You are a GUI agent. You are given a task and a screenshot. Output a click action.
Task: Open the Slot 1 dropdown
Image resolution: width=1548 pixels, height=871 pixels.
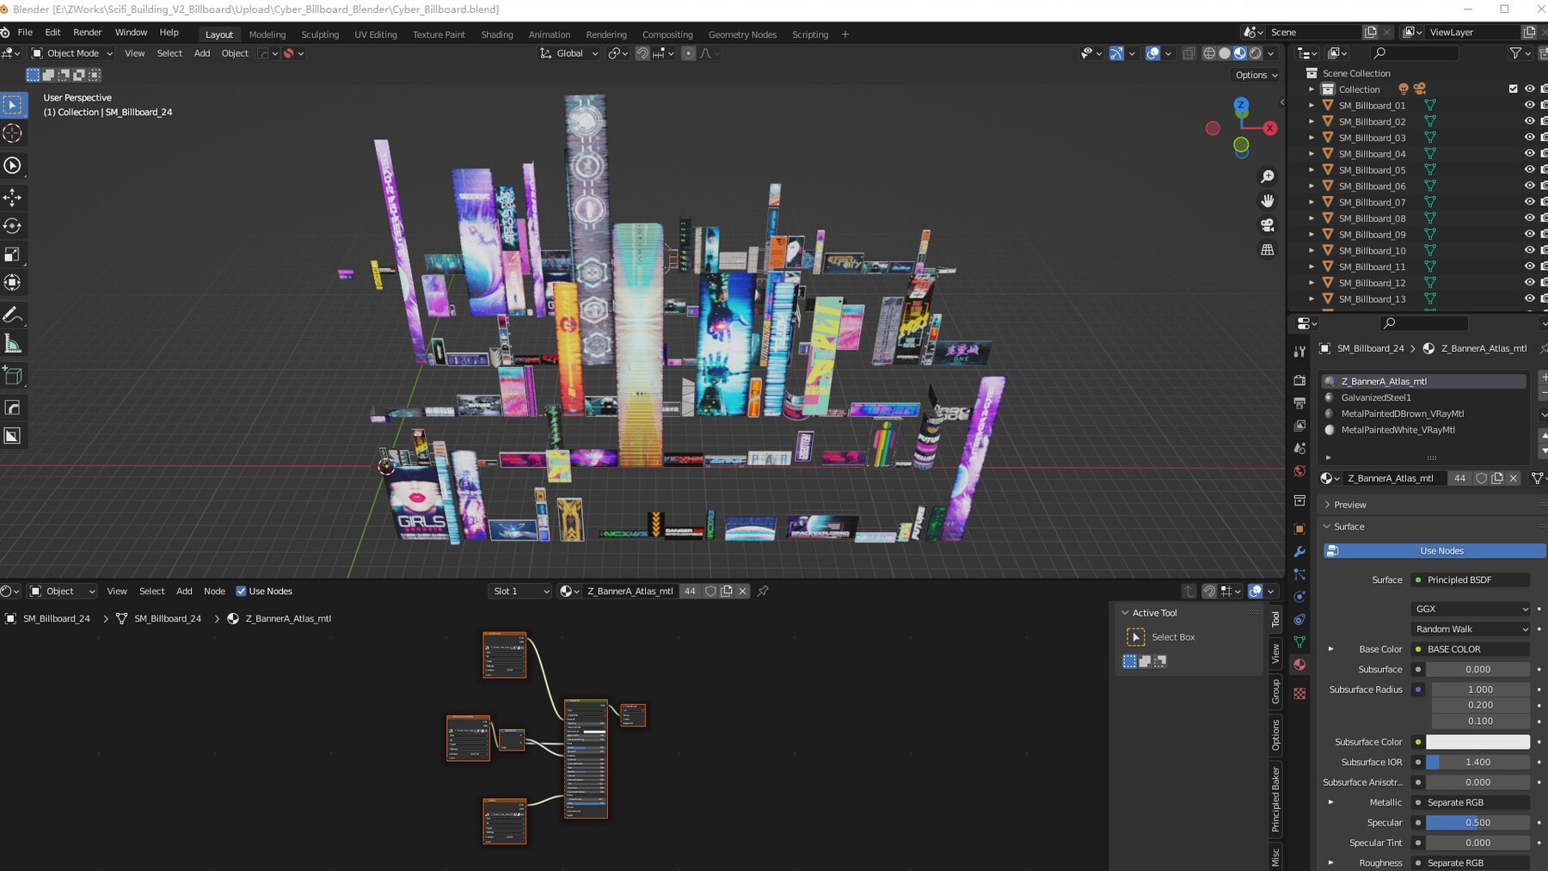coord(520,591)
